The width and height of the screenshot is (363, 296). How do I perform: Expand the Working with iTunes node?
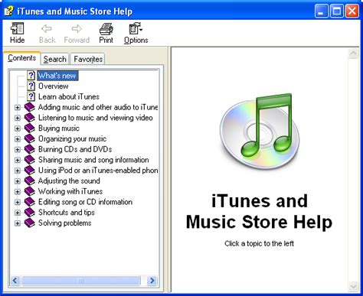click(x=18, y=191)
